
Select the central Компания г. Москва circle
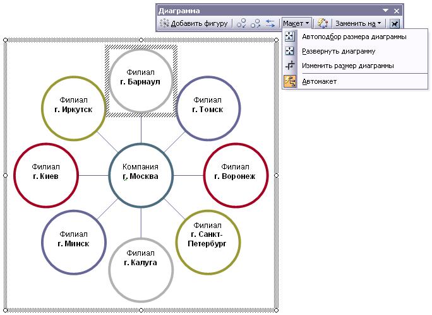coord(141,175)
